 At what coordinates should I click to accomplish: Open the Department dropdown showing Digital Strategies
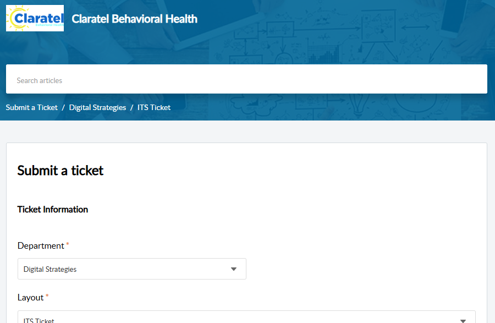coord(132,269)
